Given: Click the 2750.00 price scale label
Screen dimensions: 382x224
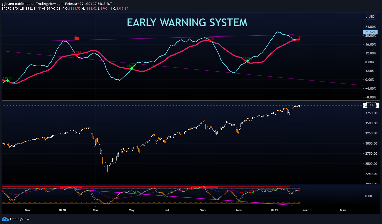Looking at the screenshot, I should 371,154.
